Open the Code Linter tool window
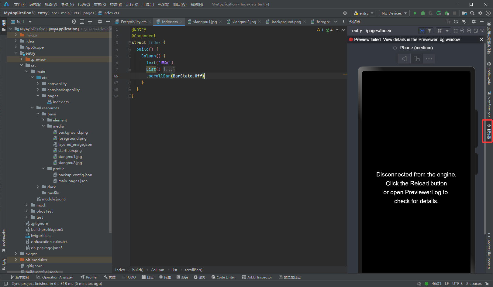Screen dimensions: 493x287 click(x=223, y=277)
